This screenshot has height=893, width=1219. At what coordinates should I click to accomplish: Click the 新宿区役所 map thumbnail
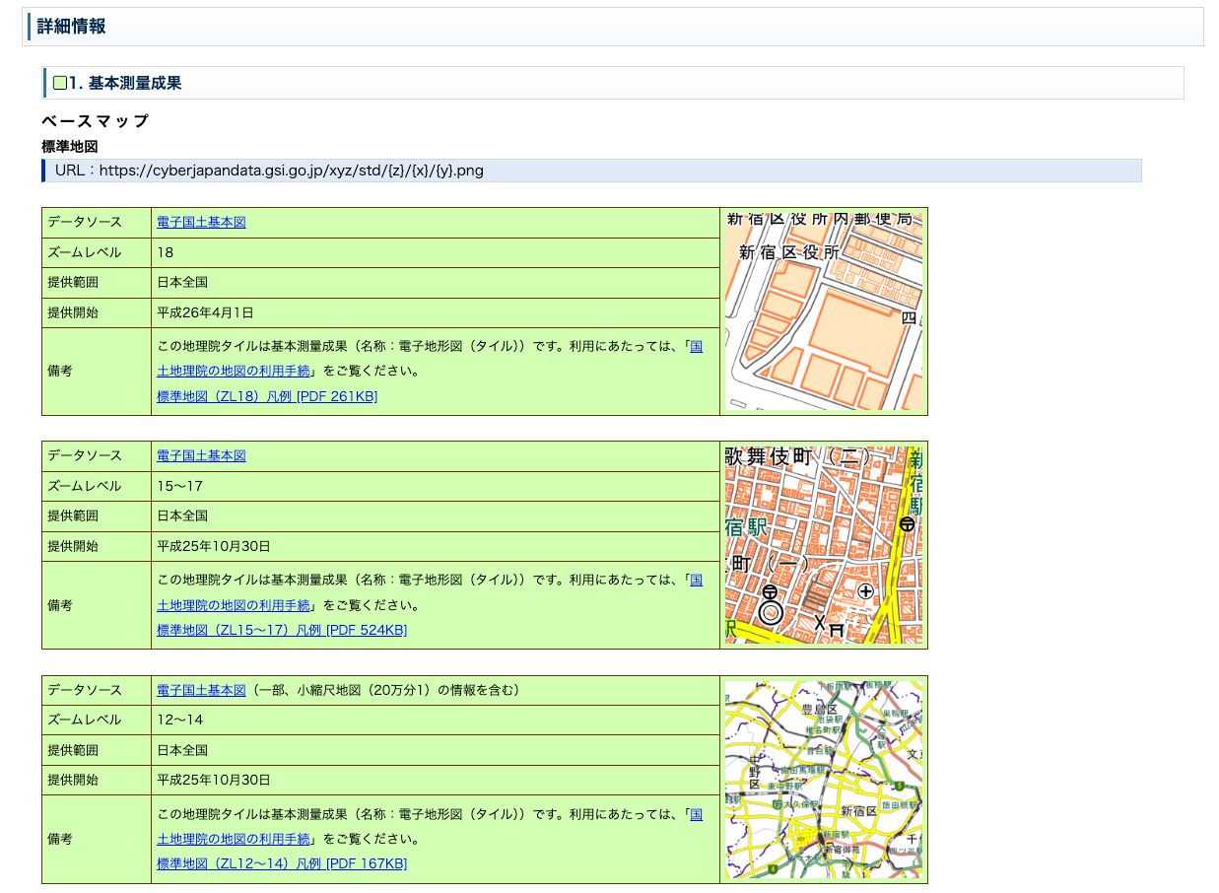824,310
